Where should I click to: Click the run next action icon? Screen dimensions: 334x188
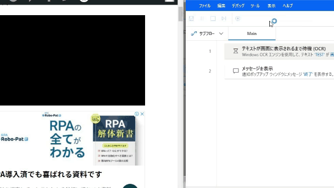(224, 19)
